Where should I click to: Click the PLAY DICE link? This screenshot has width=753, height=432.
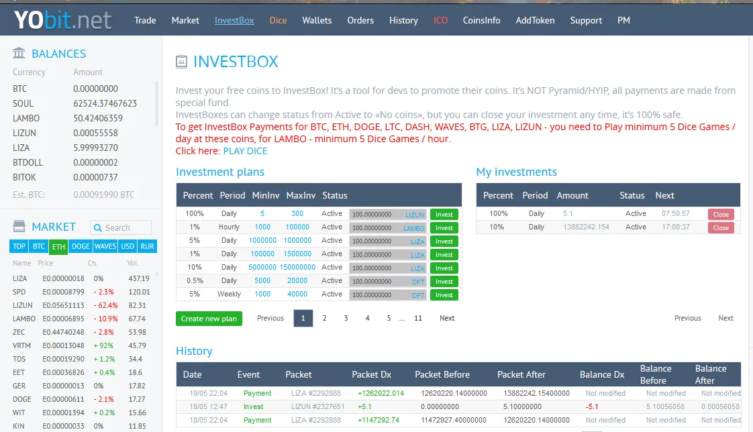point(245,151)
